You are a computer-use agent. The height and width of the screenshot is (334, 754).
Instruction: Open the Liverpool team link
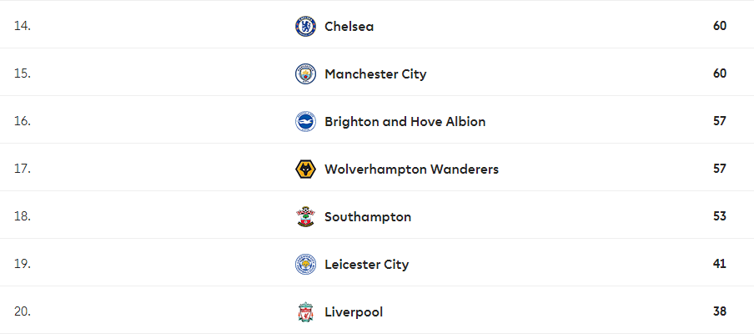click(x=354, y=311)
